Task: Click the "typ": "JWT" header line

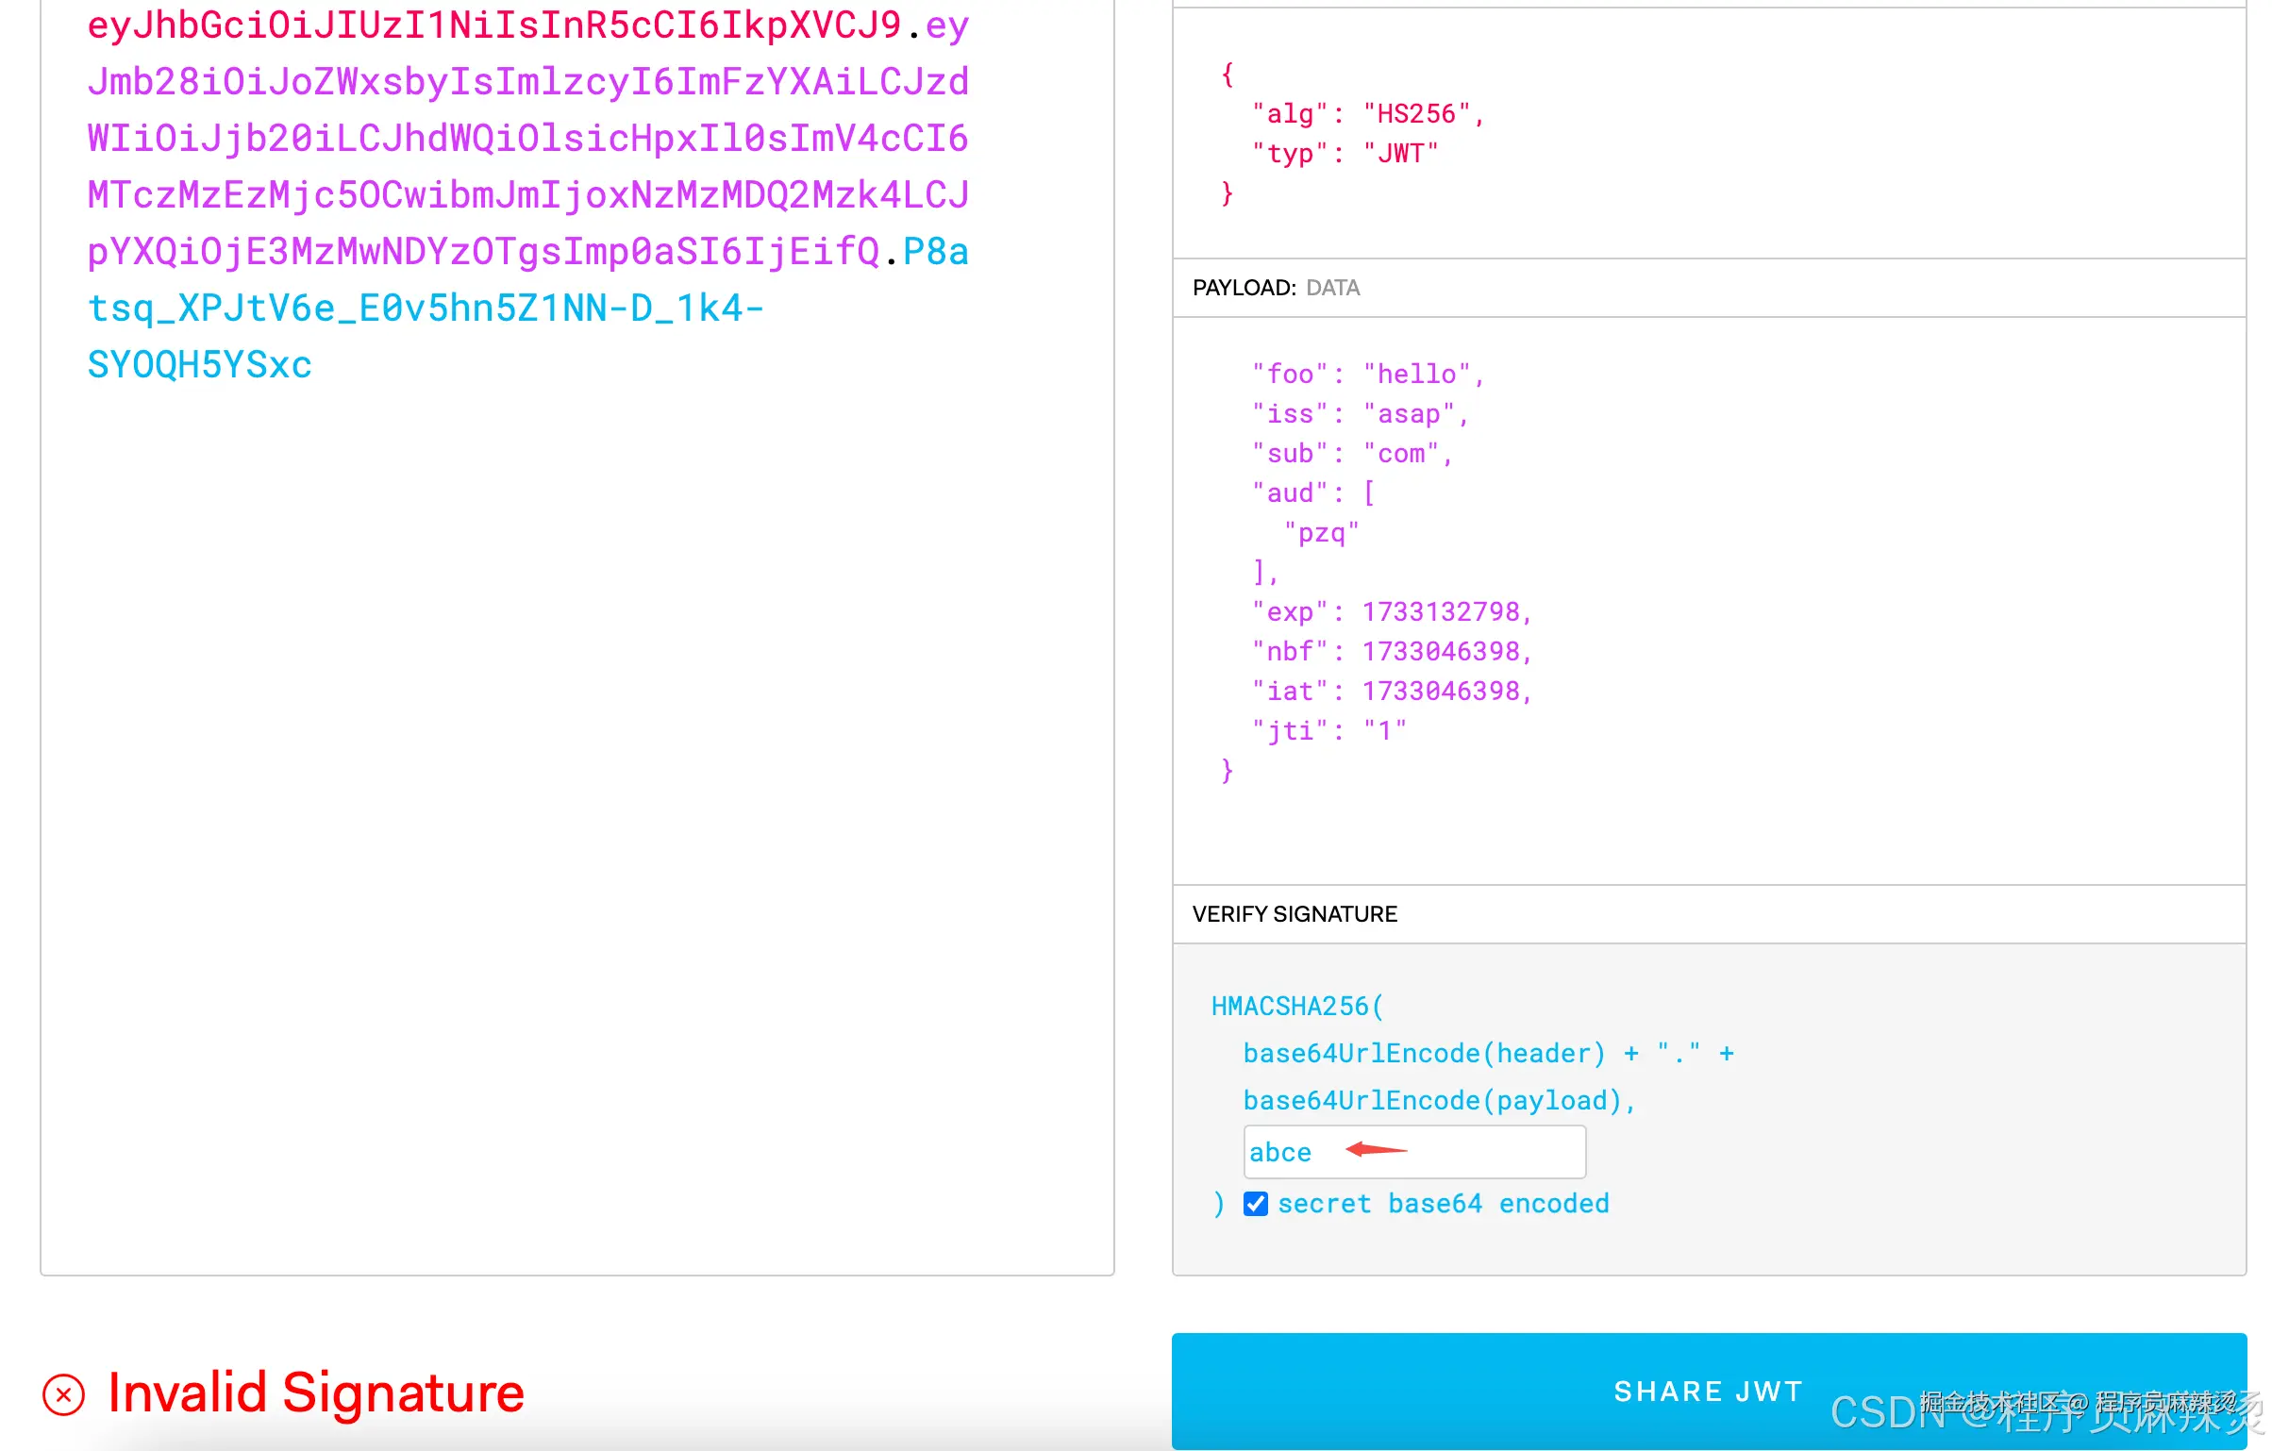Action: pos(1345,154)
